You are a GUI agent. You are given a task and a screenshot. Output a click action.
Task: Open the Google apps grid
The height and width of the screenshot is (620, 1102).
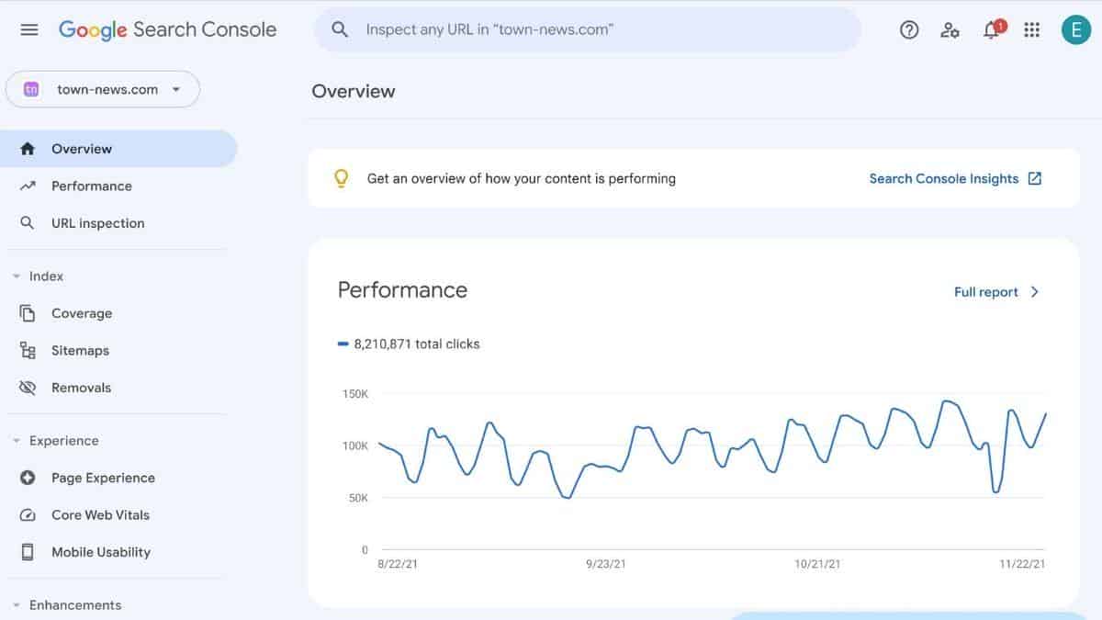(1032, 29)
